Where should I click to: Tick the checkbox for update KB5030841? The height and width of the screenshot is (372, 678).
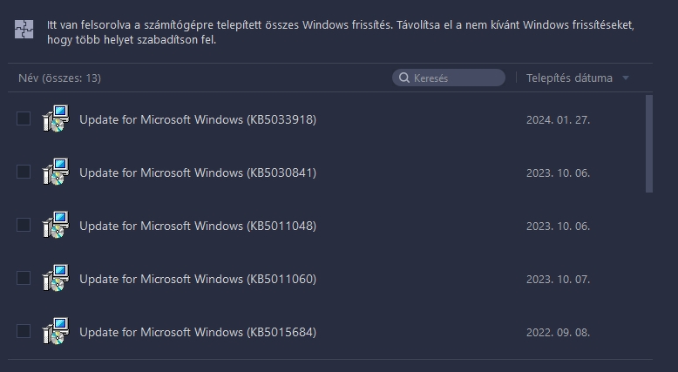24,172
